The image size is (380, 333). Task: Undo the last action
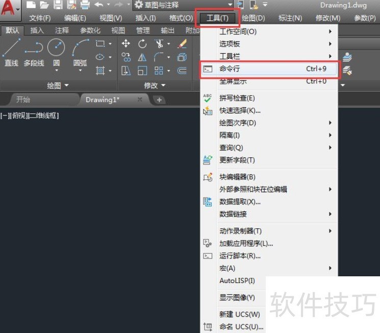[x=98, y=5]
